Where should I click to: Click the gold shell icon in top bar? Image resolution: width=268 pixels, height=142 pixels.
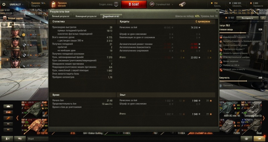[183, 4]
